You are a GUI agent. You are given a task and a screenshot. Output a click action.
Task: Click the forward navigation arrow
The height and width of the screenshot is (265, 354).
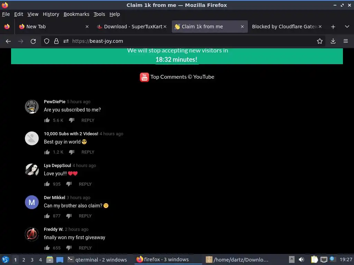(x=21, y=41)
